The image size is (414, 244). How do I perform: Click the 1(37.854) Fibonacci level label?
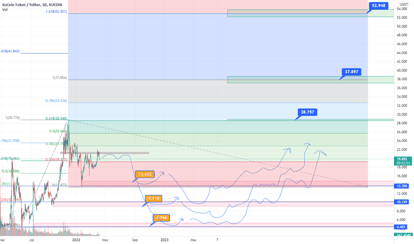pyautogui.click(x=60, y=78)
